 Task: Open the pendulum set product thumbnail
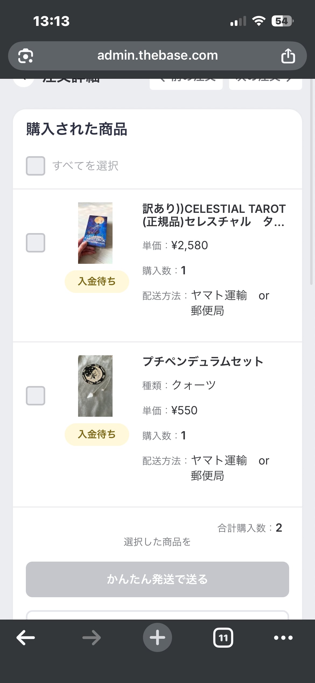tap(95, 386)
